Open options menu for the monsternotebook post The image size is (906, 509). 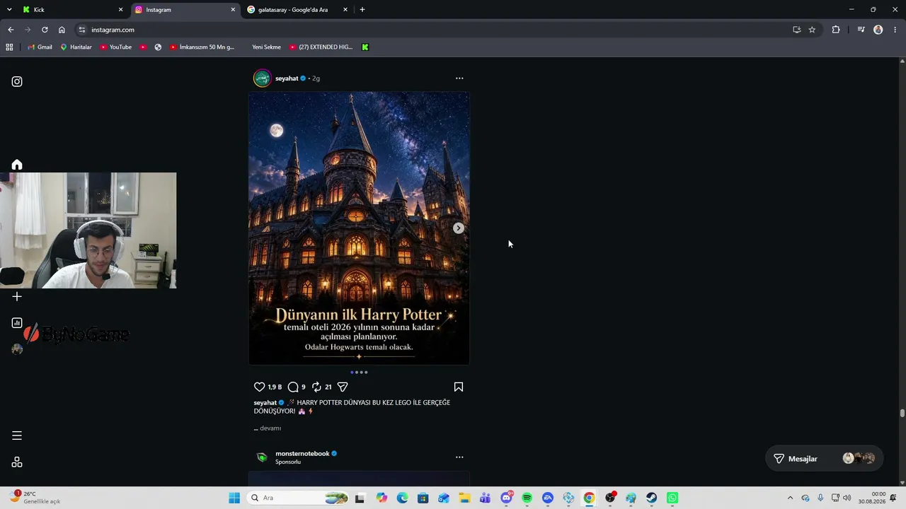point(459,457)
